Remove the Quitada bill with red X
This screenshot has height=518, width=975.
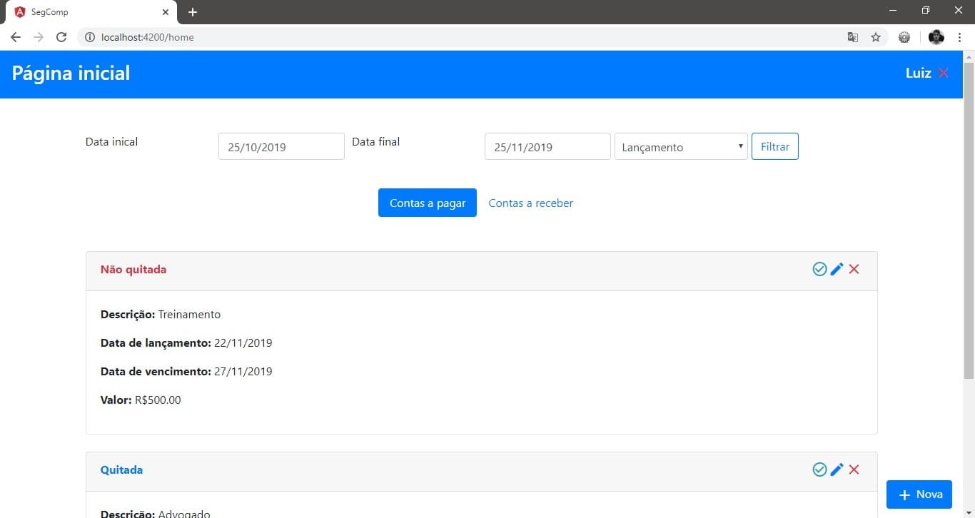[854, 469]
